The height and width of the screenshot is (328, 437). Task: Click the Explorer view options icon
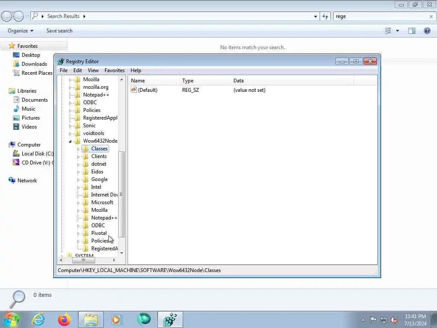point(388,31)
